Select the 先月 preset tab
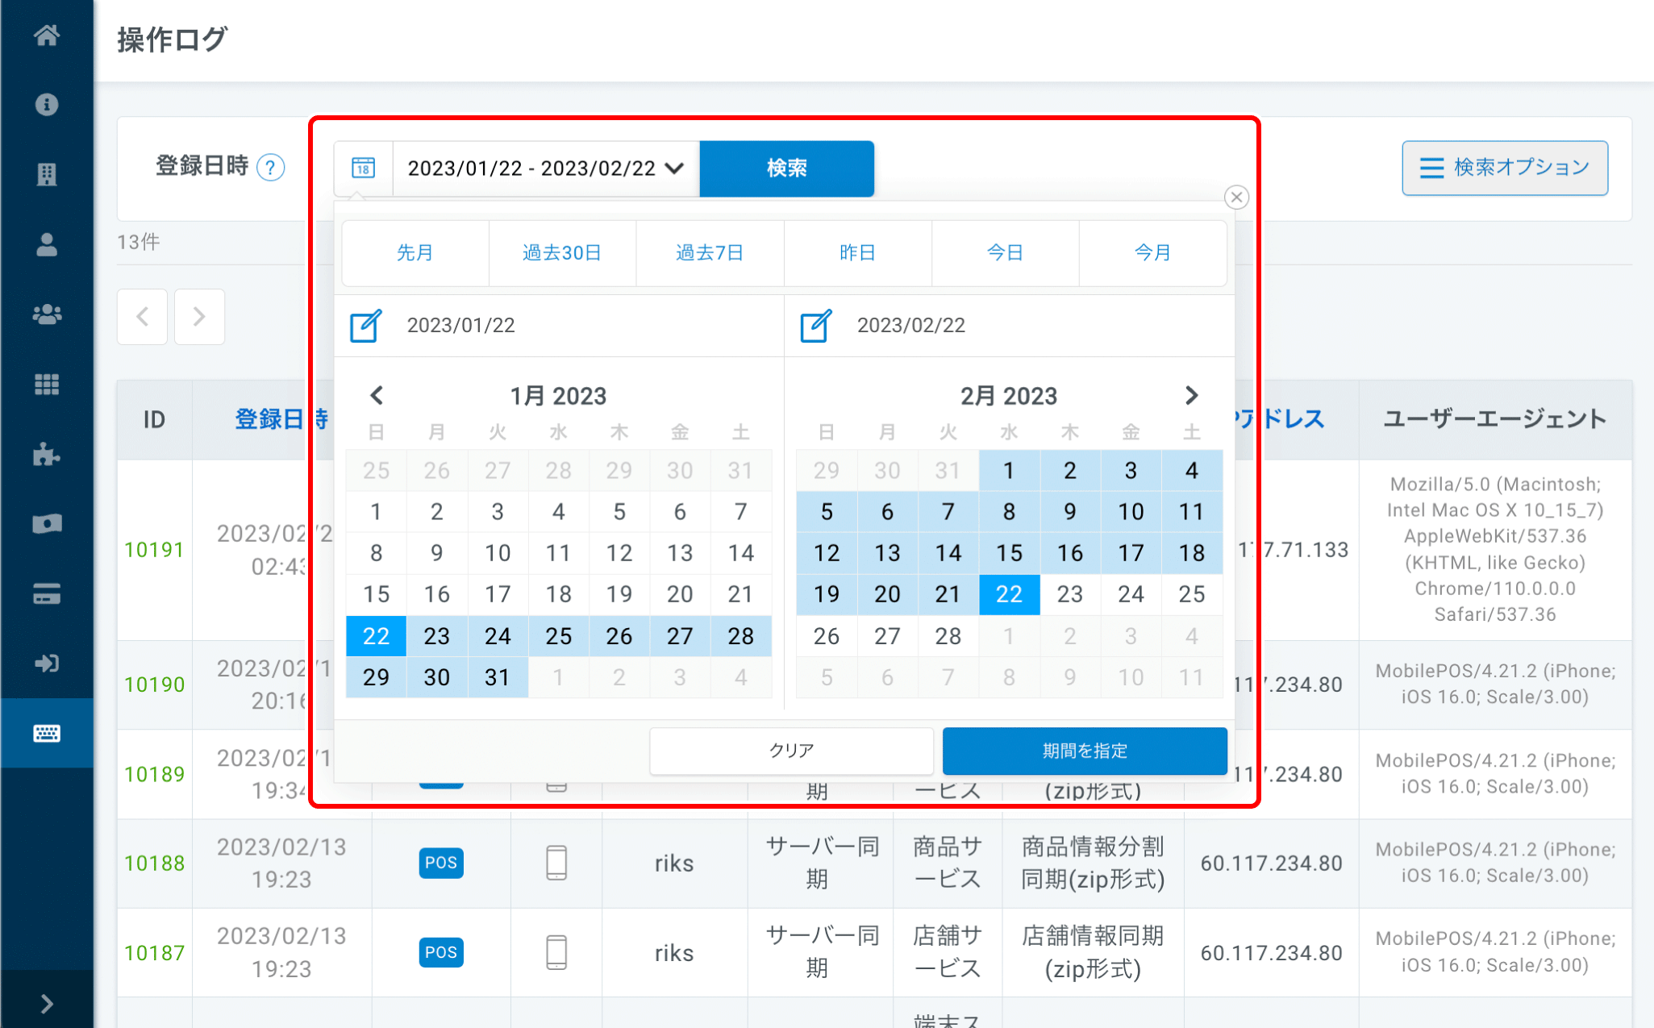Image resolution: width=1654 pixels, height=1028 pixels. coord(415,253)
